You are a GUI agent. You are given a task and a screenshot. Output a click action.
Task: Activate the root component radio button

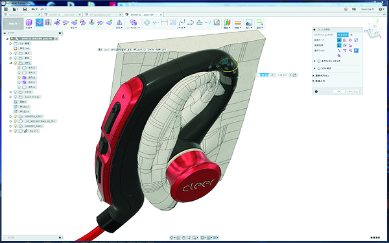pyautogui.click(x=56, y=39)
